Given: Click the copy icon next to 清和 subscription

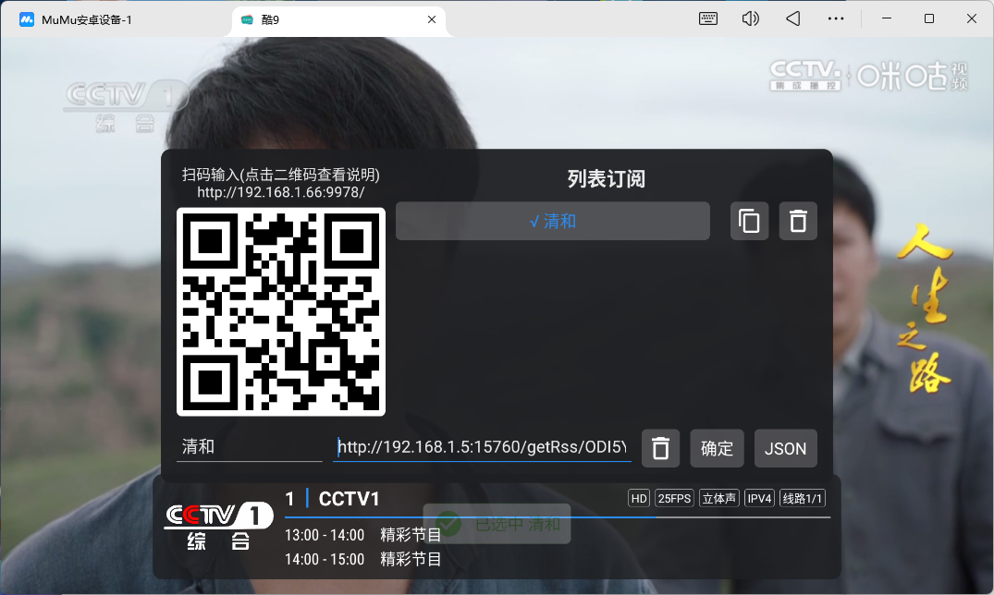Looking at the screenshot, I should pos(749,221).
